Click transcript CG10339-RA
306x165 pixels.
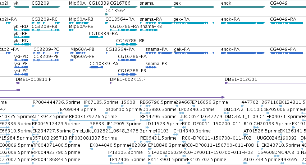pos(104,34)
